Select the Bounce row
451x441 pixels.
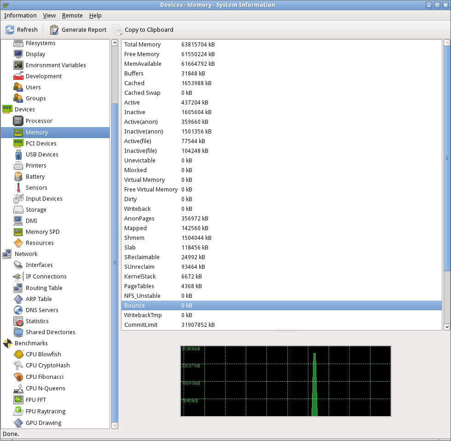coord(282,306)
